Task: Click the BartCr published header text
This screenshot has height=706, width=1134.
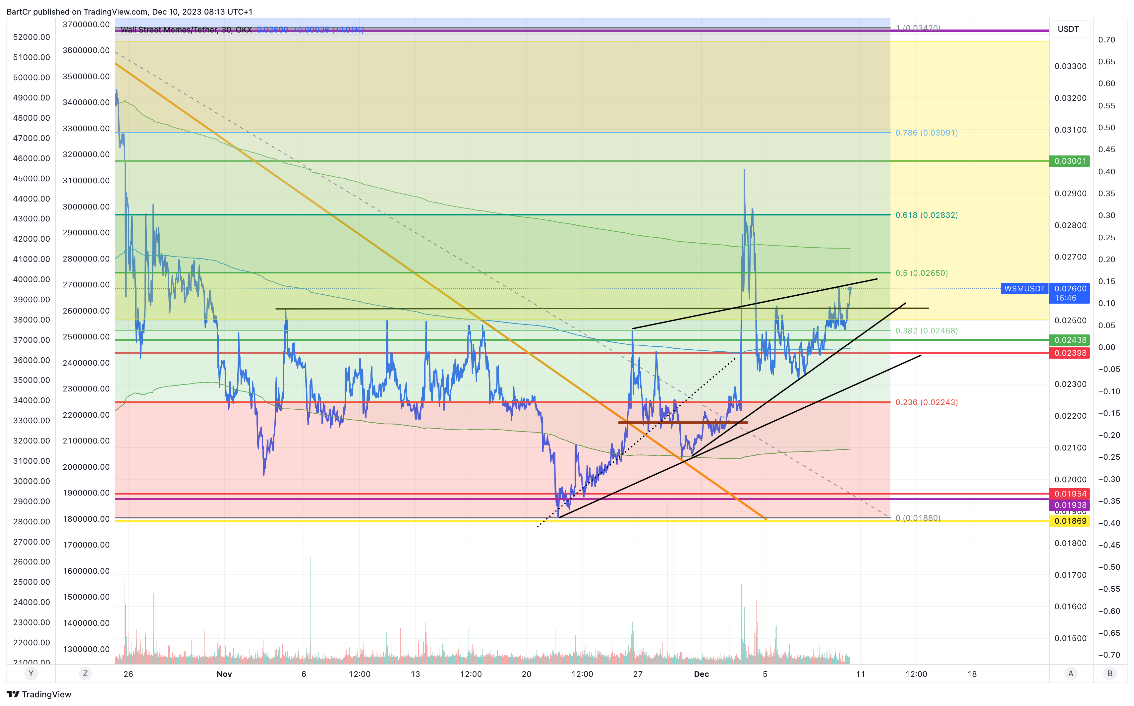Action: tap(129, 12)
